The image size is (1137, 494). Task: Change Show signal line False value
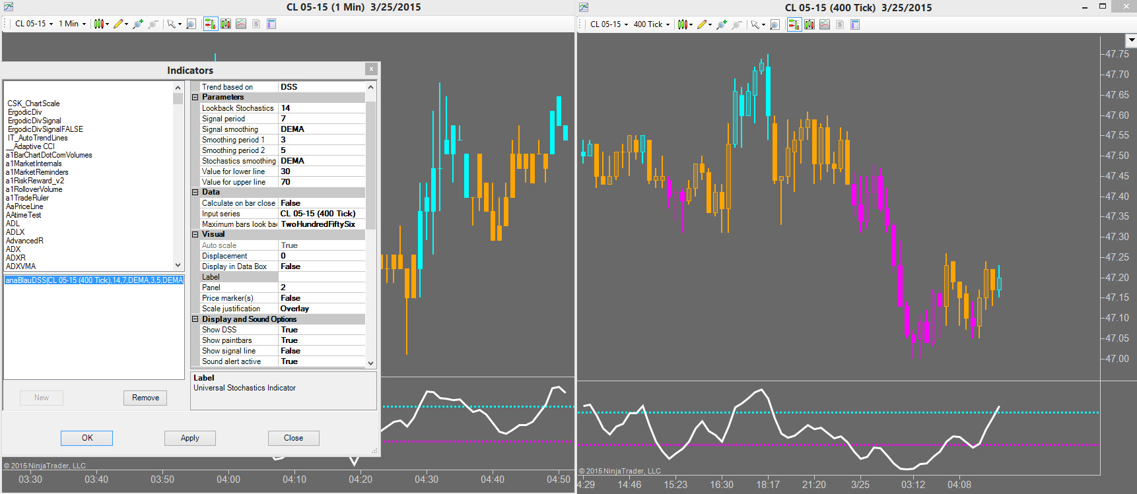coord(322,351)
